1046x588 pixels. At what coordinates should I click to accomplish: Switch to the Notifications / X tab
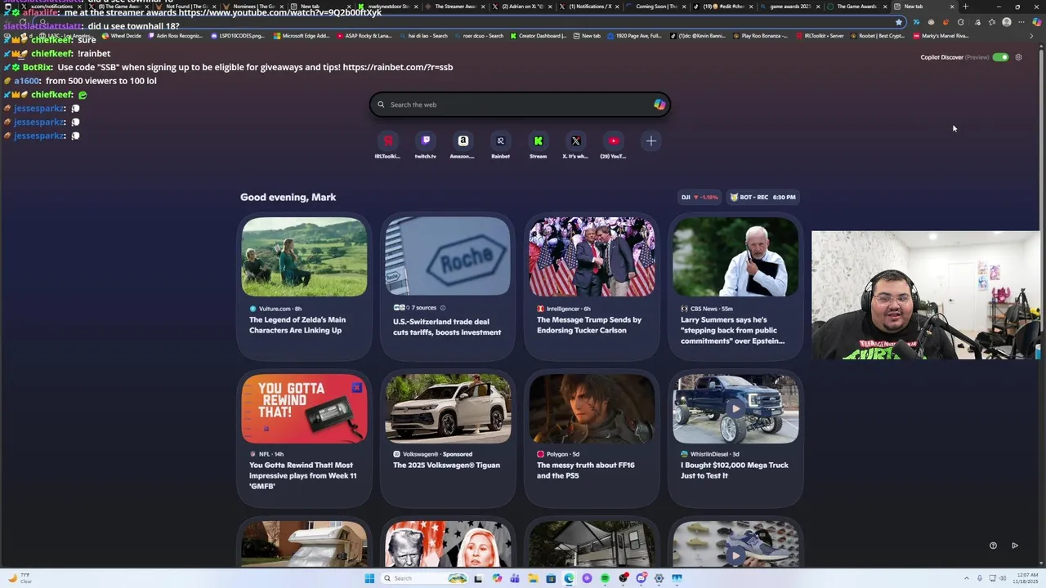[x=589, y=7]
